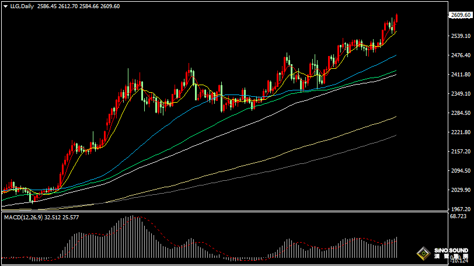Click the 2411.80 price scale label
474x266 pixels.
click(461, 75)
